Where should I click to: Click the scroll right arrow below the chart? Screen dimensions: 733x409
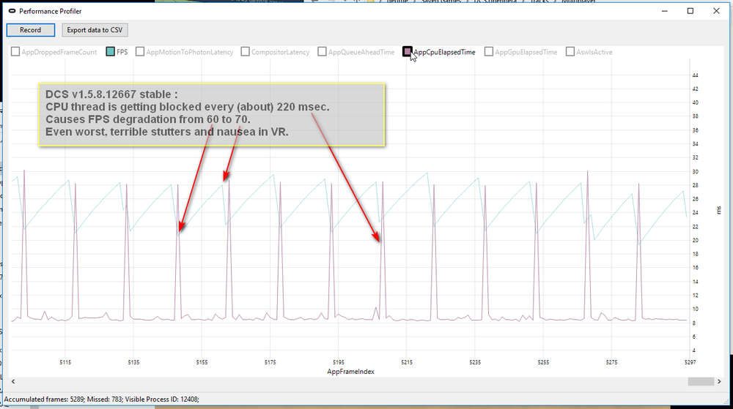click(x=719, y=381)
